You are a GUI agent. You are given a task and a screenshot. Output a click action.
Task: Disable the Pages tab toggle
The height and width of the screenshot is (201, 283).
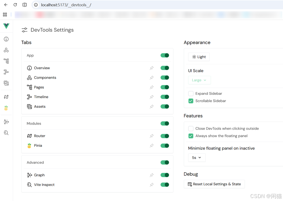point(165,87)
